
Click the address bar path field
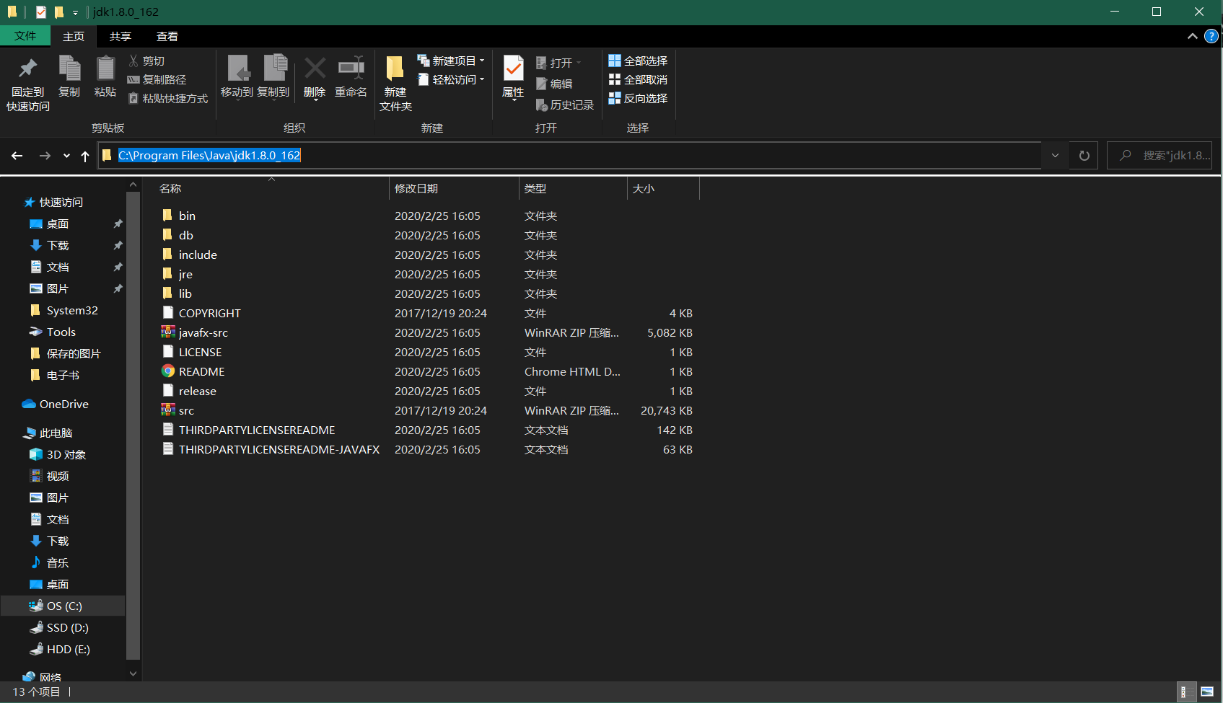pos(569,156)
